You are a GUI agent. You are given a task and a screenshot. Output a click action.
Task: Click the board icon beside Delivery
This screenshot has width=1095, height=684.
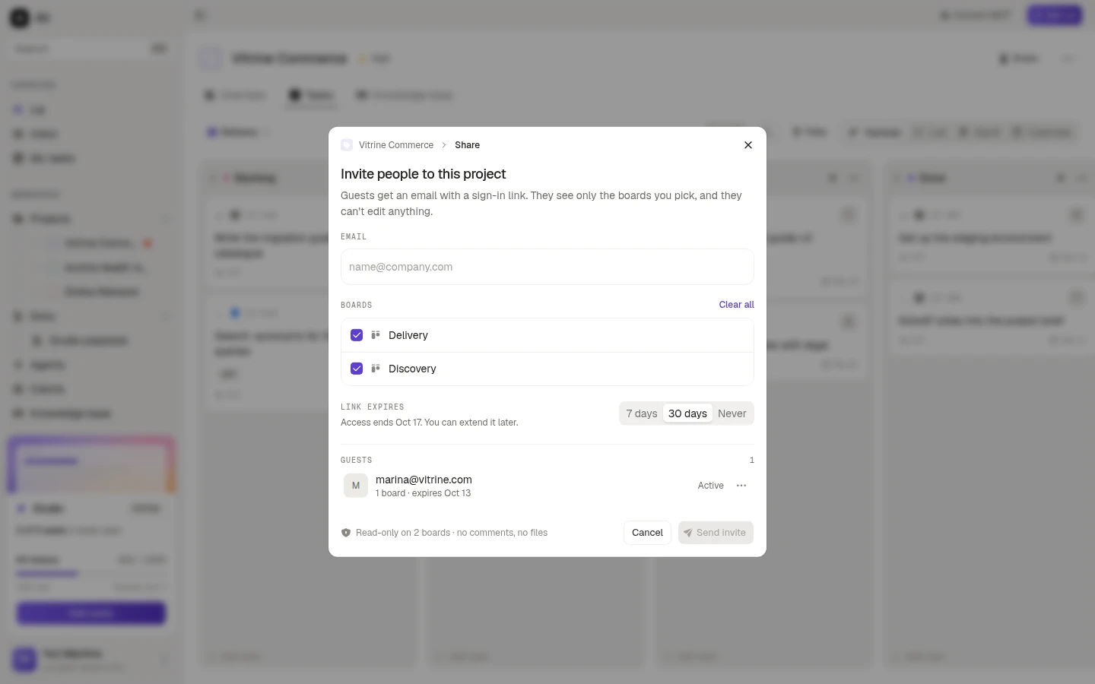point(376,335)
